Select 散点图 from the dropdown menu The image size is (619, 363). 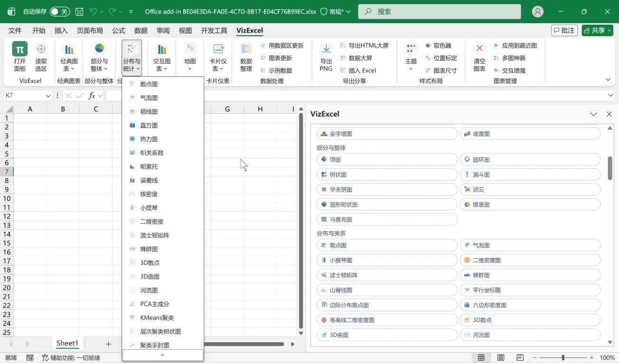(163, 84)
